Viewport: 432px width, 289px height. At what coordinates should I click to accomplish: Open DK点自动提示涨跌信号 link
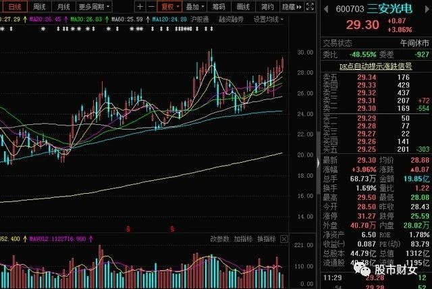click(376, 66)
